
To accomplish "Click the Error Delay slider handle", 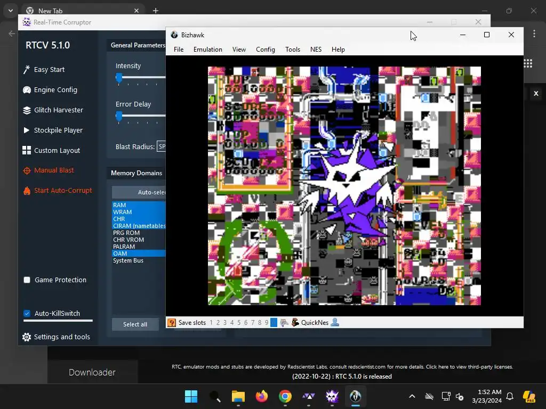I will 119,117.
